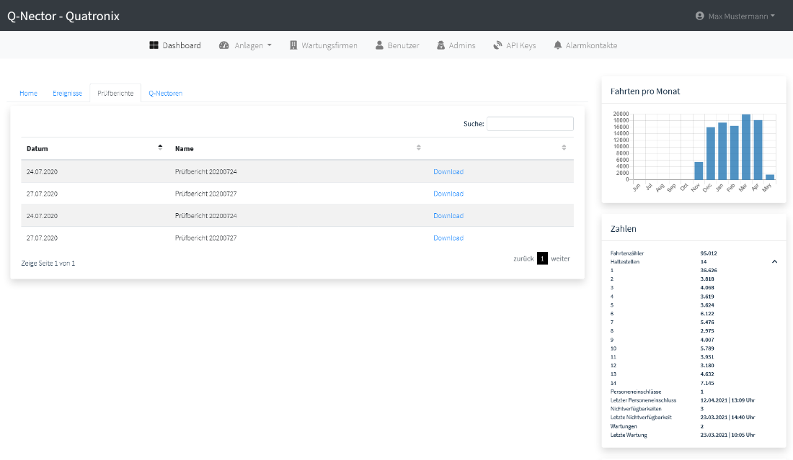Click the Benutzer person icon
Screen dimensions: 793x460
point(379,45)
